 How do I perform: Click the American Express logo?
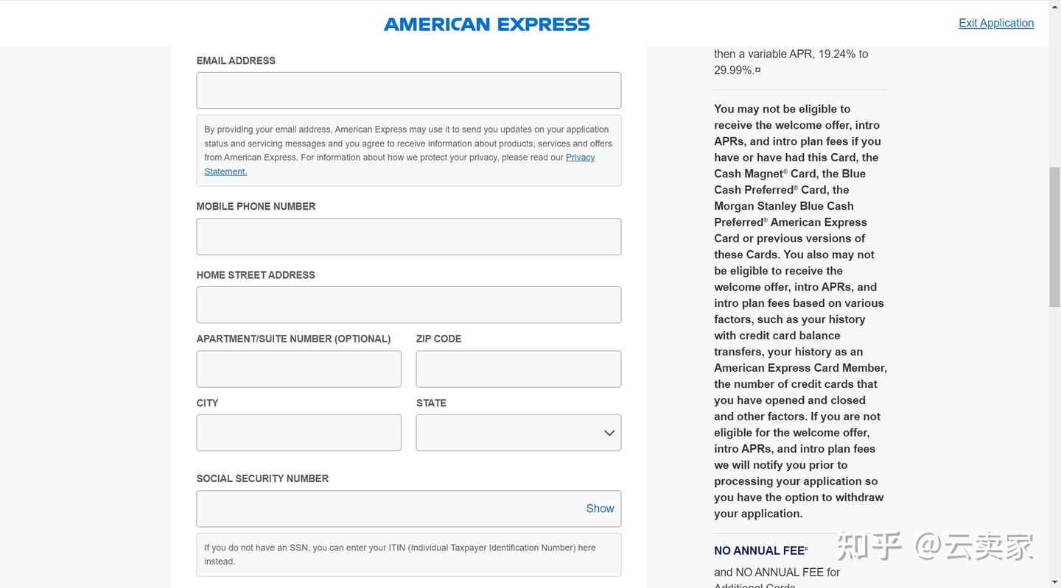point(486,24)
